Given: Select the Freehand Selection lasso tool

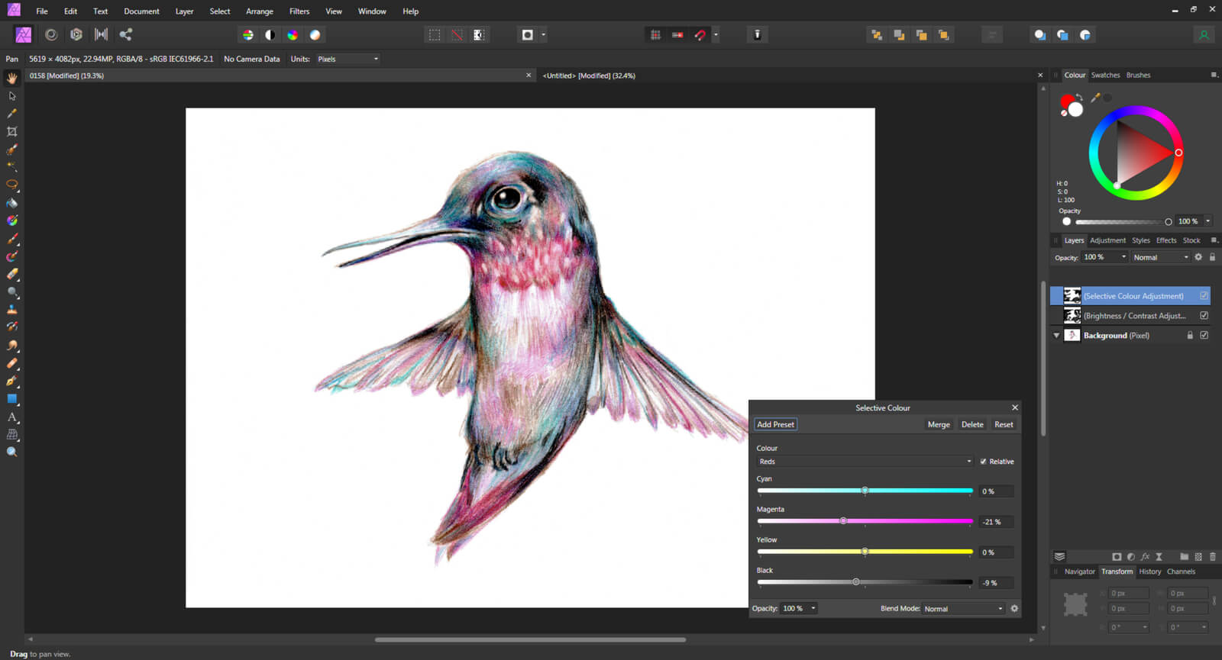Looking at the screenshot, I should click(x=12, y=185).
